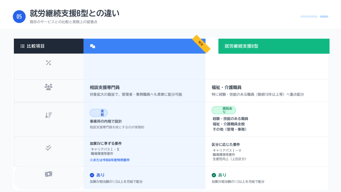Click the 福祉・介護職員 heading
341x192 pixels.
tap(226, 88)
